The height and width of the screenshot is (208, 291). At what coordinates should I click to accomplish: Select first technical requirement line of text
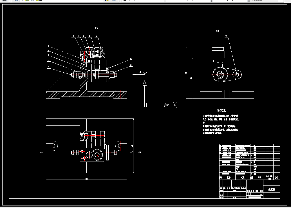tap(221, 116)
